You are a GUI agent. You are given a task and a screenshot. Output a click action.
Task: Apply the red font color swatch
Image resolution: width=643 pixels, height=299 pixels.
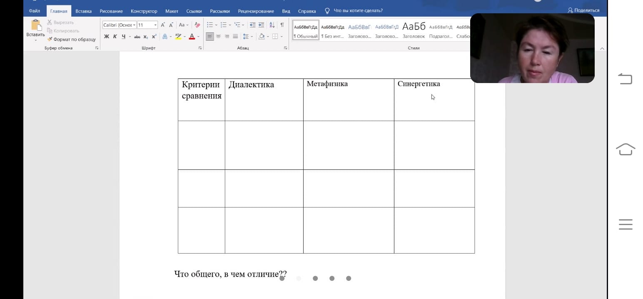click(x=192, y=37)
